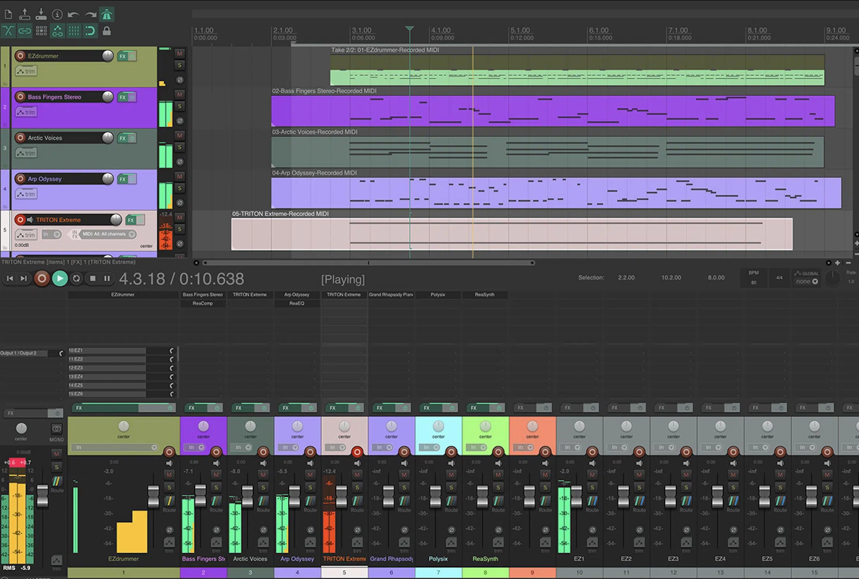Click the lock icon in the toolbar

[107, 31]
